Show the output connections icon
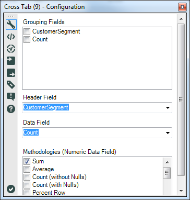The height and width of the screenshot is (200, 190). [11, 73]
